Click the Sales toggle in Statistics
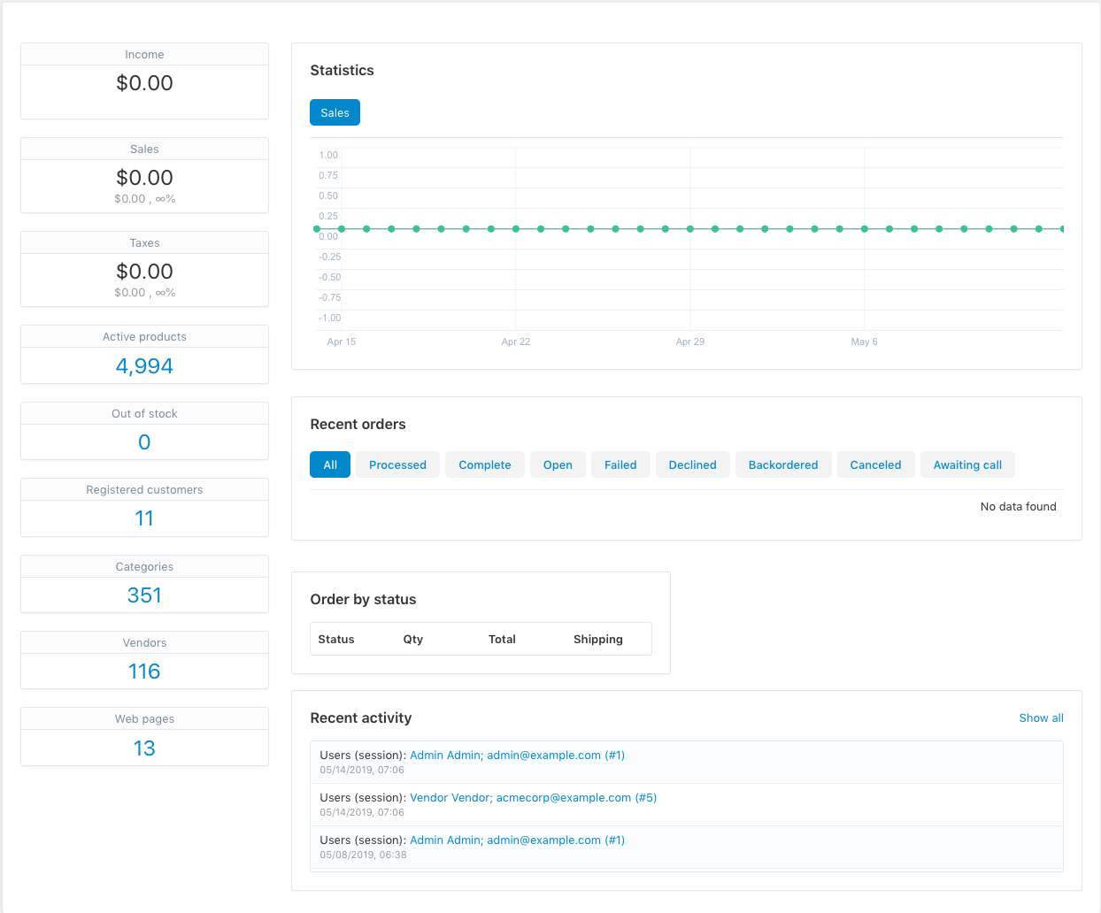1101x913 pixels. [x=335, y=112]
